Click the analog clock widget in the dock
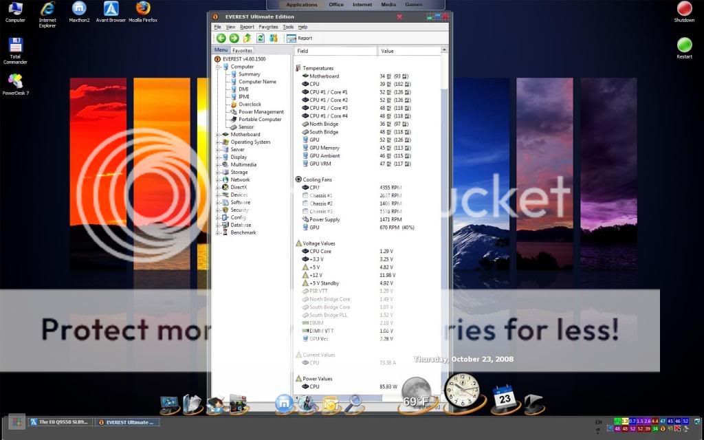704x440 pixels. [x=463, y=391]
